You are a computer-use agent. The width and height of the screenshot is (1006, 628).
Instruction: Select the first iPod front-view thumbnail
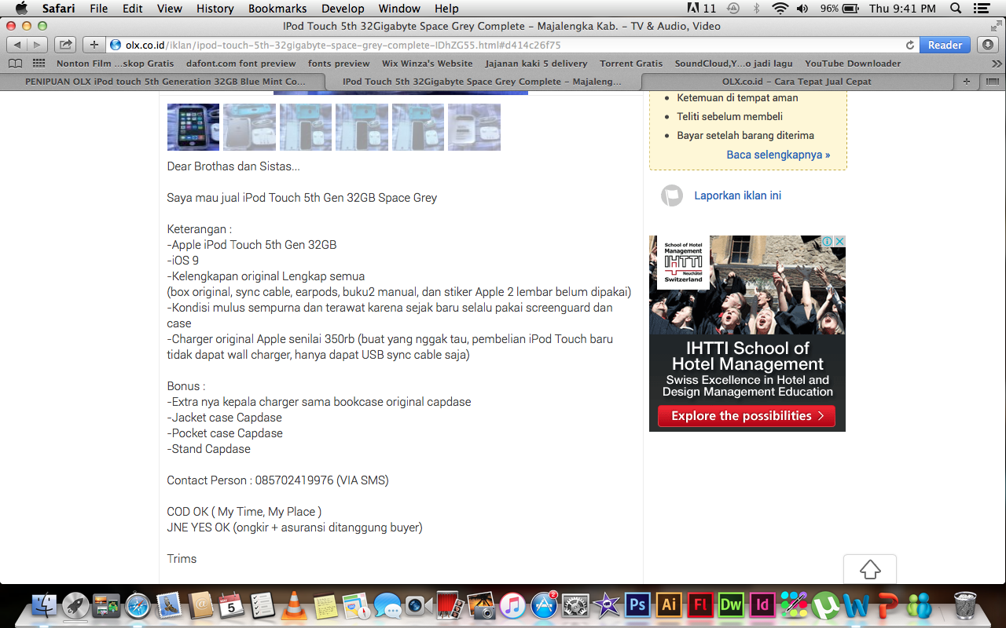click(193, 127)
